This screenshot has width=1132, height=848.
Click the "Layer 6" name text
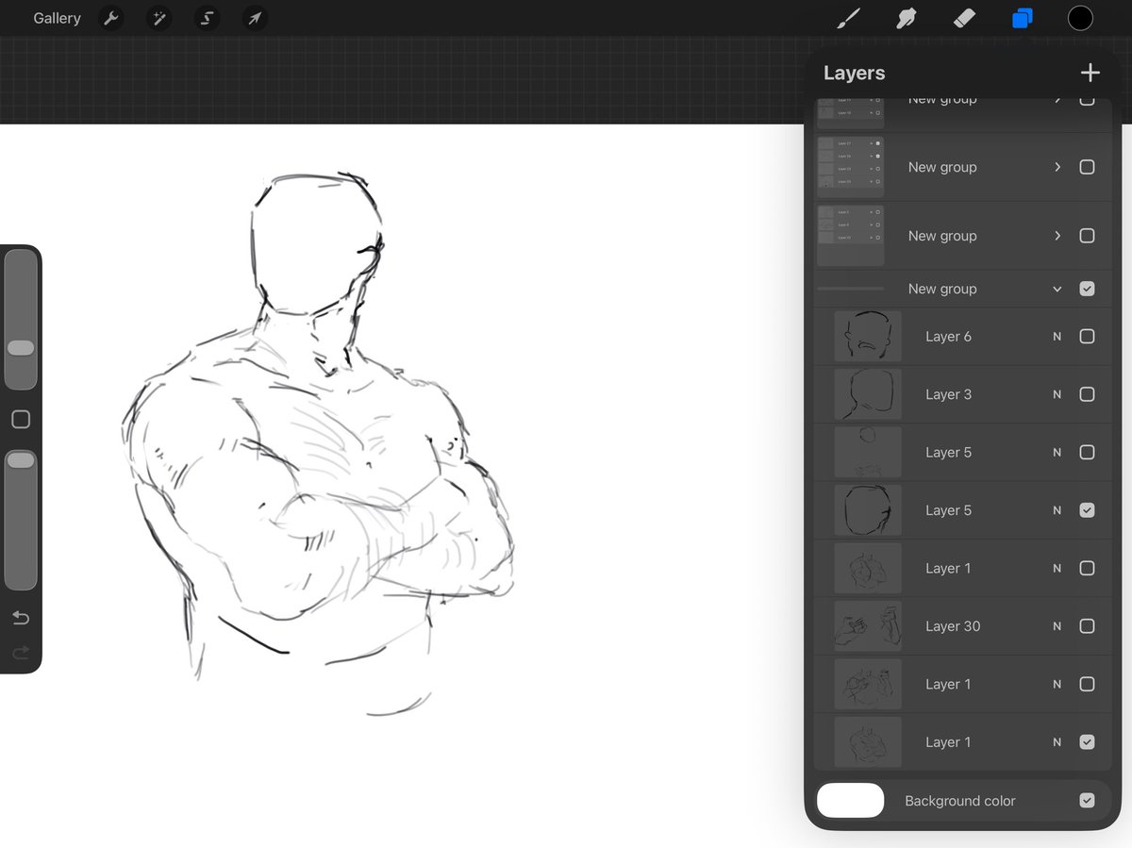click(948, 336)
